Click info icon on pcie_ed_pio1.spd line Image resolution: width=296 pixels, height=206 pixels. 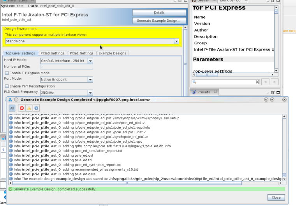[11, 141]
